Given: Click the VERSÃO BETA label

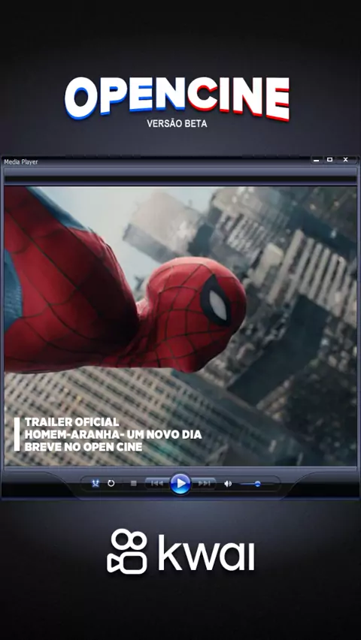Looking at the screenshot, I should [x=177, y=124].
